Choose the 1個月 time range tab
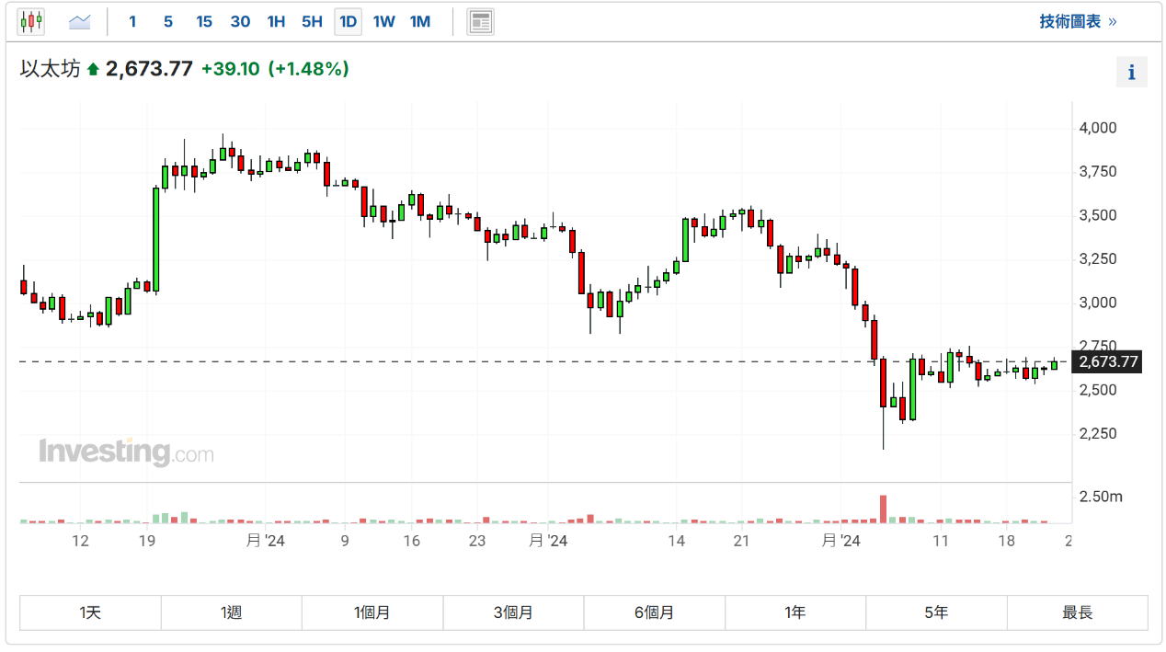This screenshot has height=652, width=1166. tap(372, 612)
